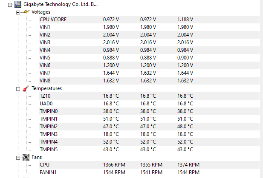263x178 pixels.
Task: Select the TMPIN4 temperature row
Action: pyautogui.click(x=149, y=142)
